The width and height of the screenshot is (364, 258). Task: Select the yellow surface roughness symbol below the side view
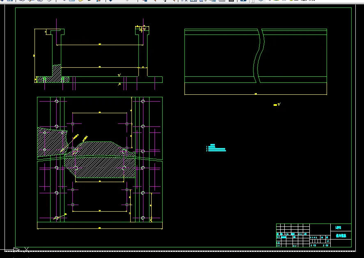277,105
